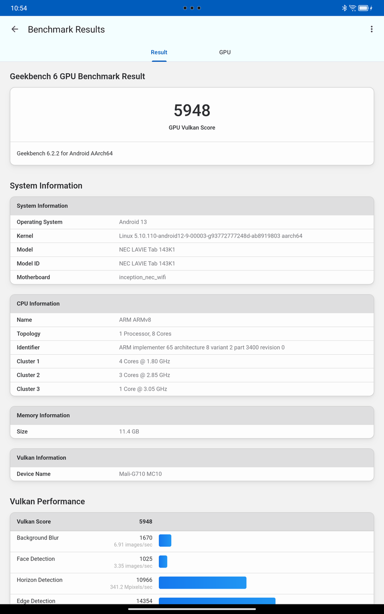Tap the bottom navigation gesture handle

192,609
